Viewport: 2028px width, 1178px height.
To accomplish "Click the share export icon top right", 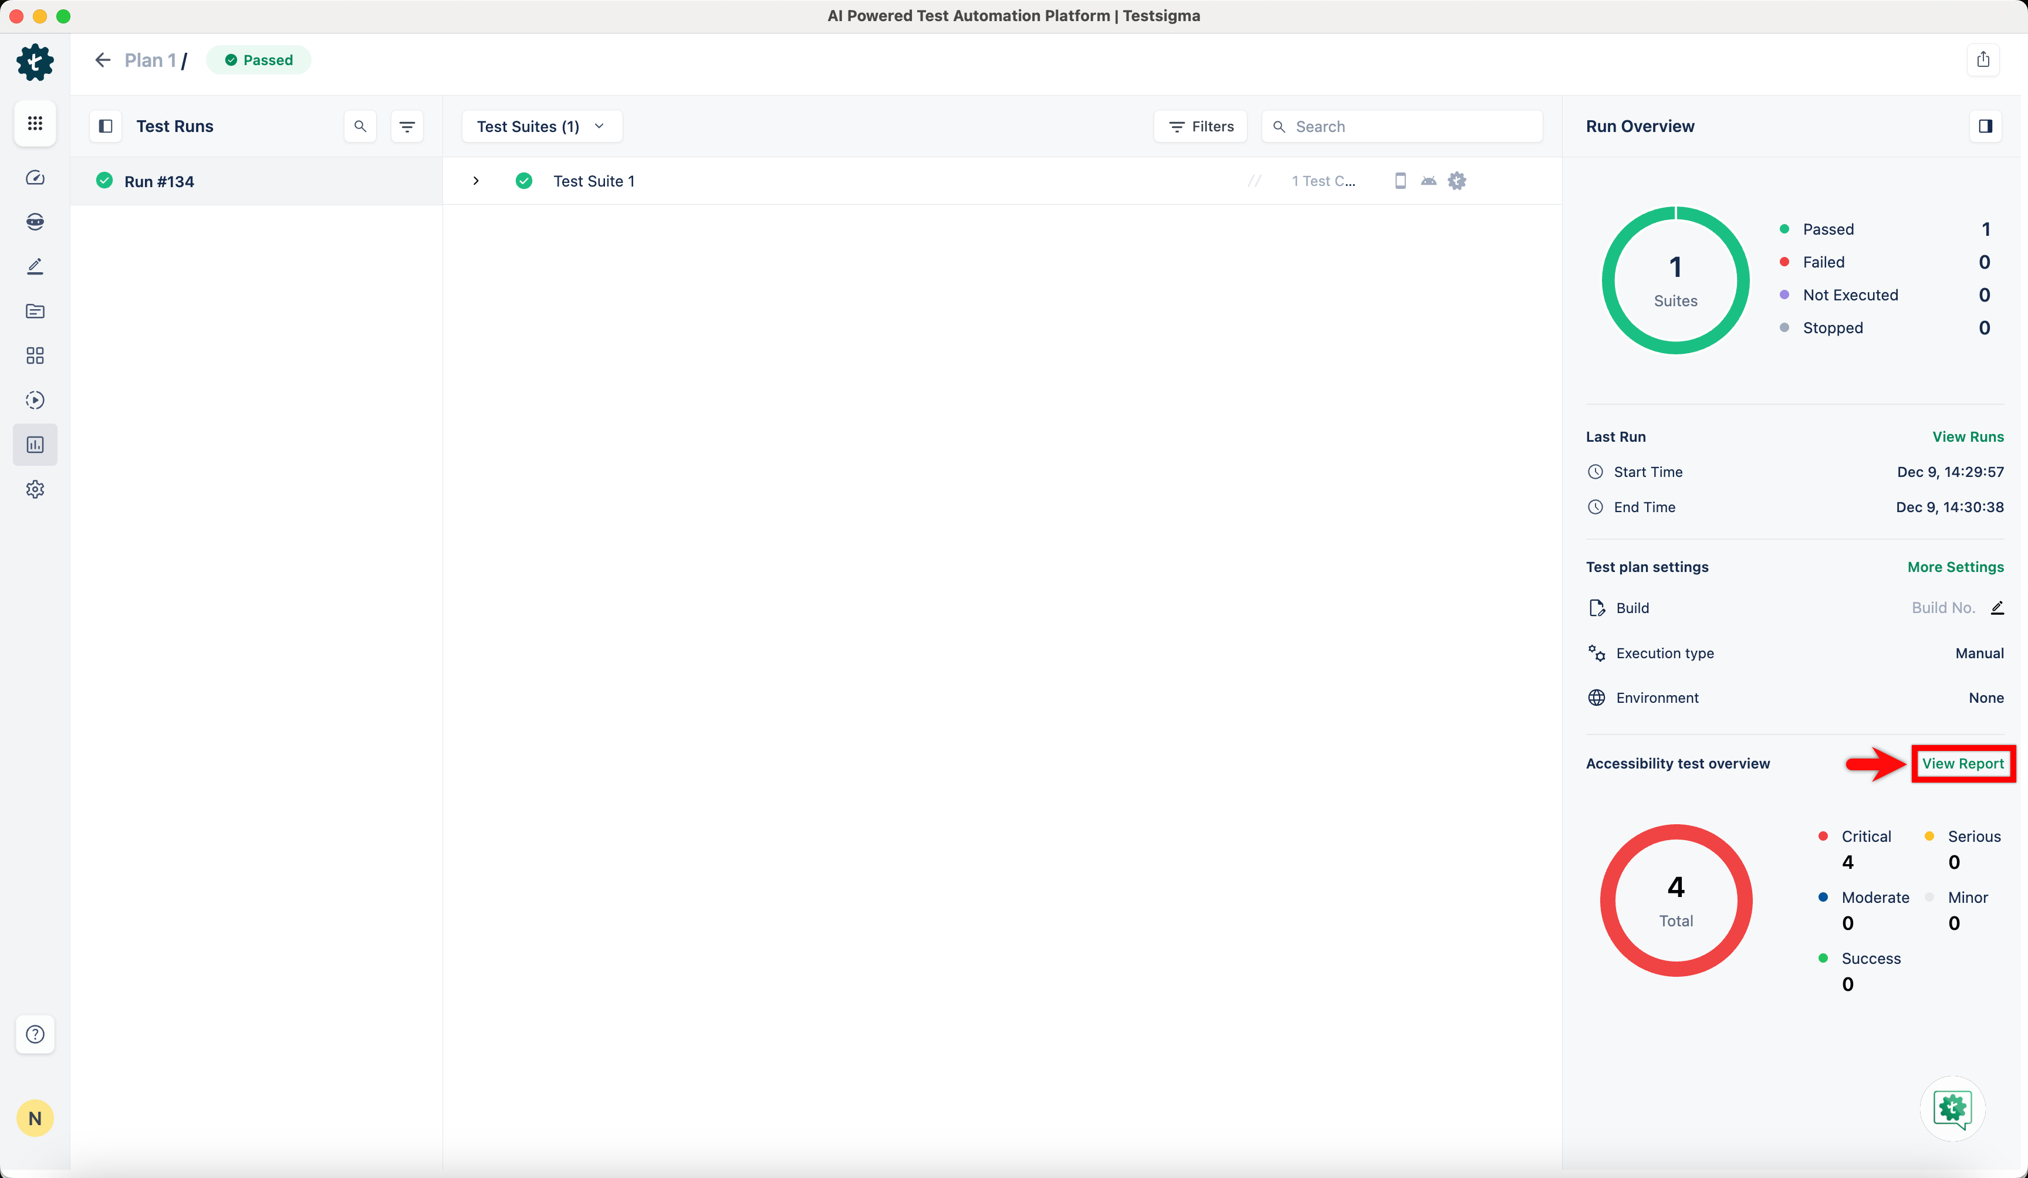I will pyautogui.click(x=1983, y=59).
